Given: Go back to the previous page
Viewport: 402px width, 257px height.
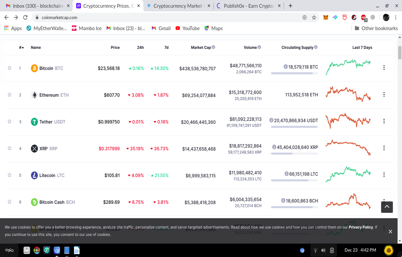Looking at the screenshot, I should point(6,17).
